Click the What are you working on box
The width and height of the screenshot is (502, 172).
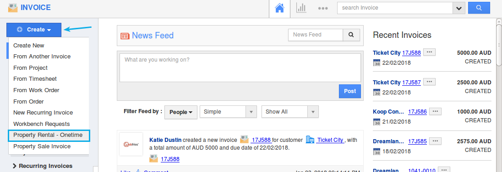coord(240,68)
